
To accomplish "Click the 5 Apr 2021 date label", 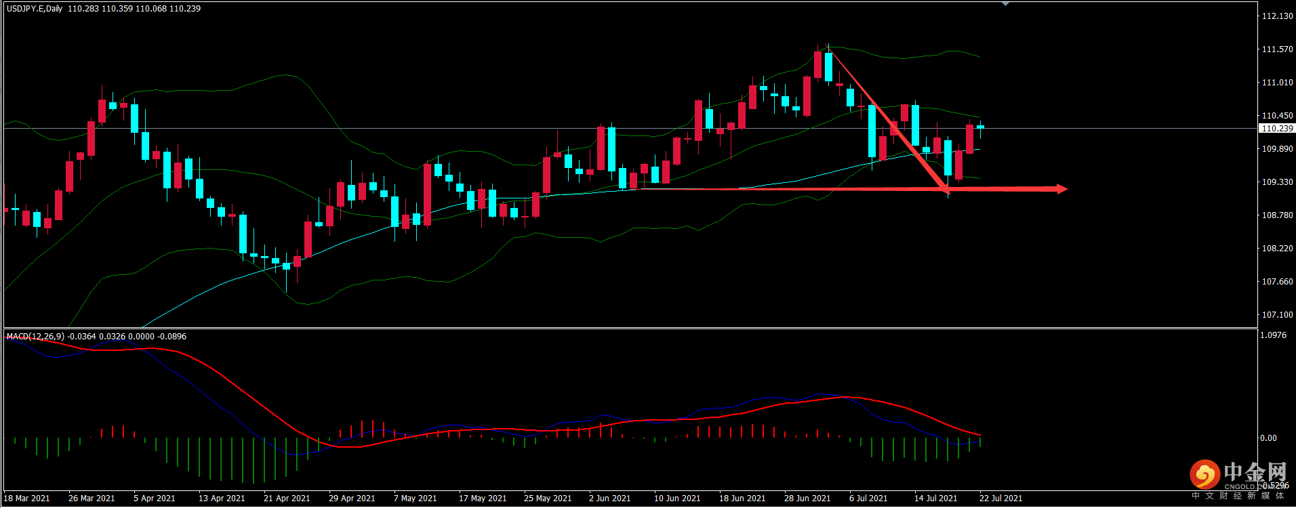I will 154,499.
